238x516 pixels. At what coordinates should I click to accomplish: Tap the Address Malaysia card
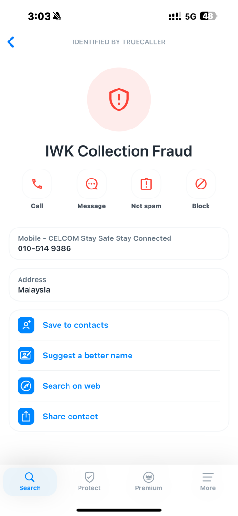click(x=119, y=285)
